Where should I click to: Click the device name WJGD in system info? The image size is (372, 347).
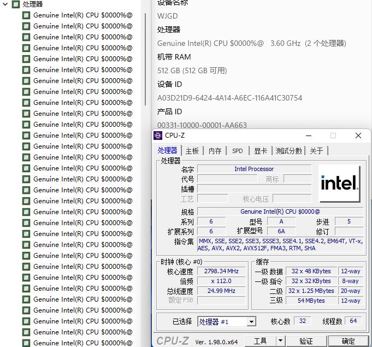click(x=168, y=16)
